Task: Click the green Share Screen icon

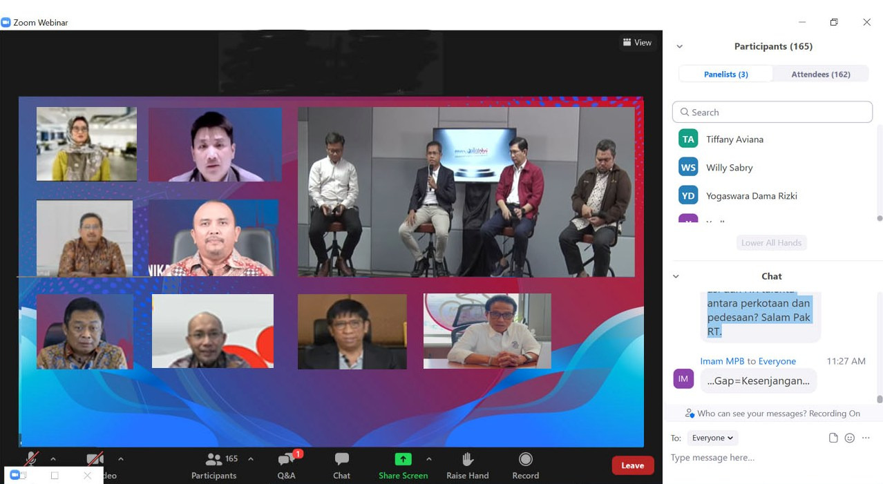Action: (403, 459)
